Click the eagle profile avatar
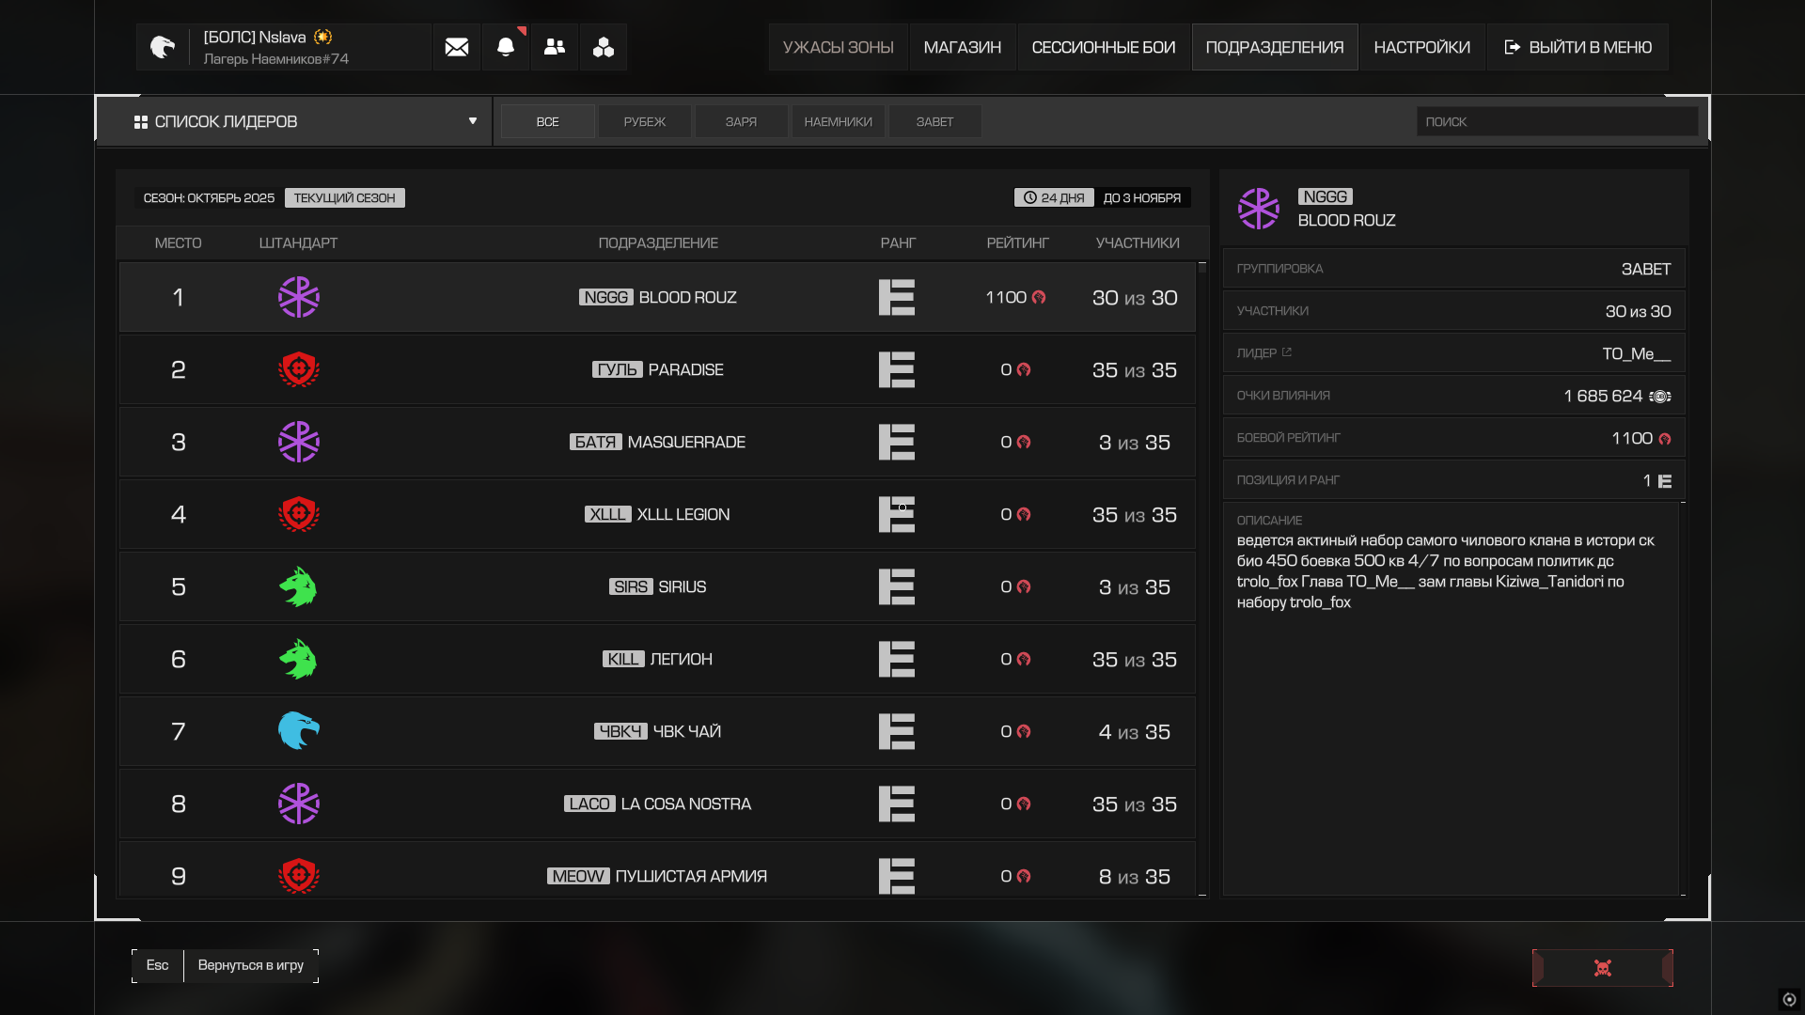1805x1015 pixels. [163, 47]
